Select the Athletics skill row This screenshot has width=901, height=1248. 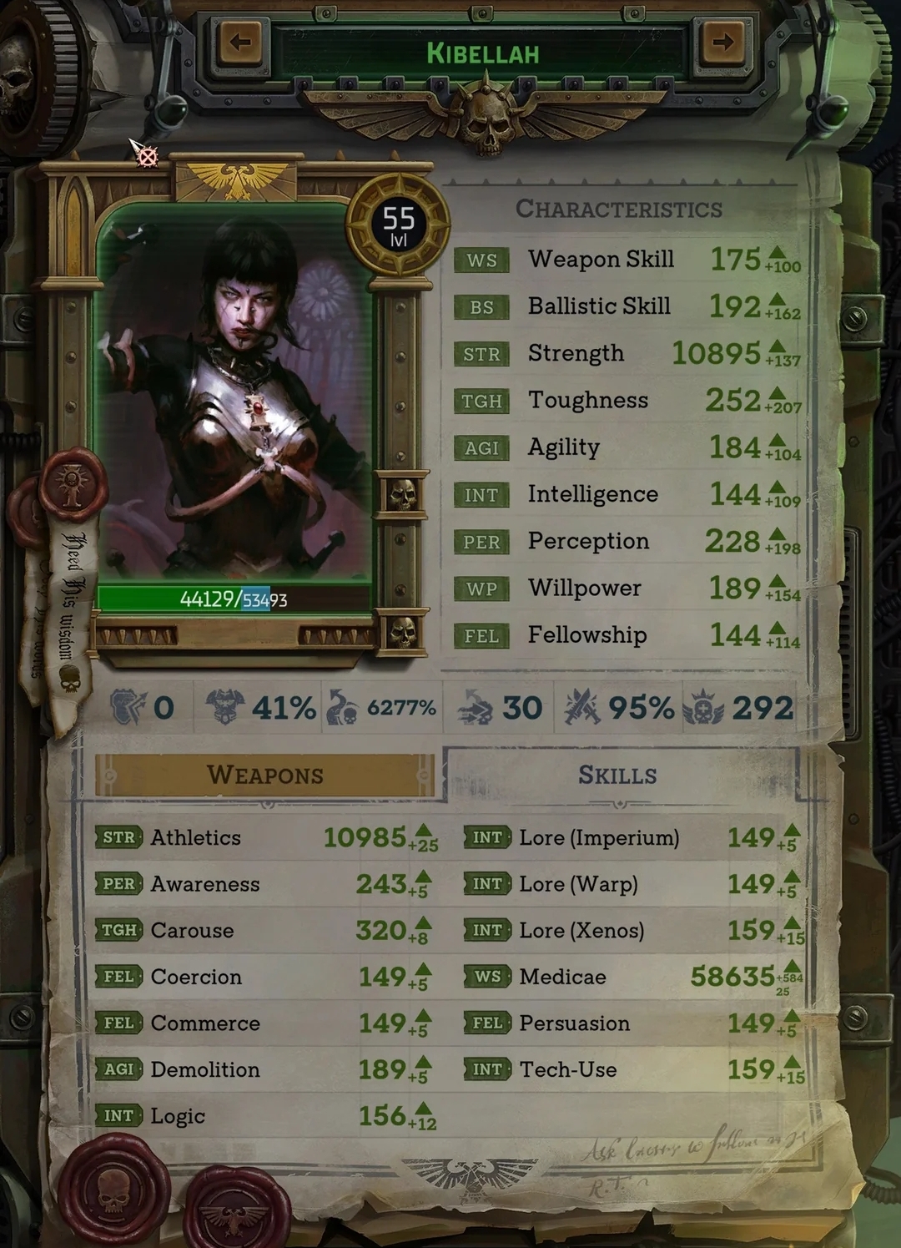coord(267,837)
